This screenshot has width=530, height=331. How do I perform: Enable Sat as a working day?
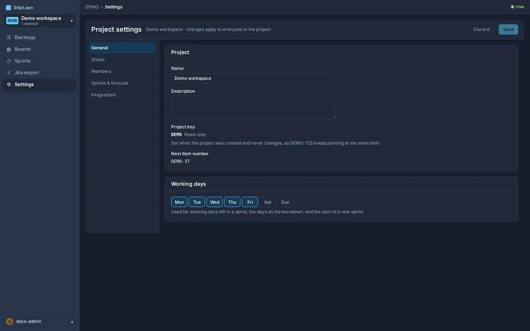point(268,202)
